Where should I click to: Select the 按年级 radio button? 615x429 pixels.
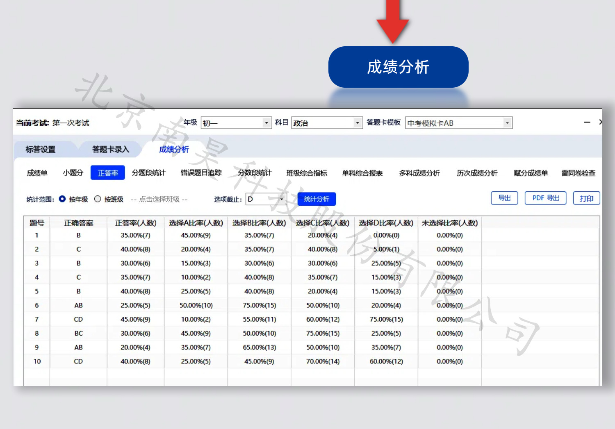click(62, 199)
